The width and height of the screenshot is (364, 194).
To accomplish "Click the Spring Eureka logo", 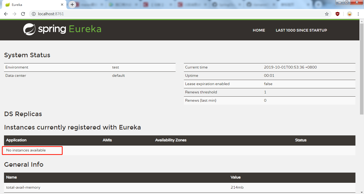I will pos(62,29).
